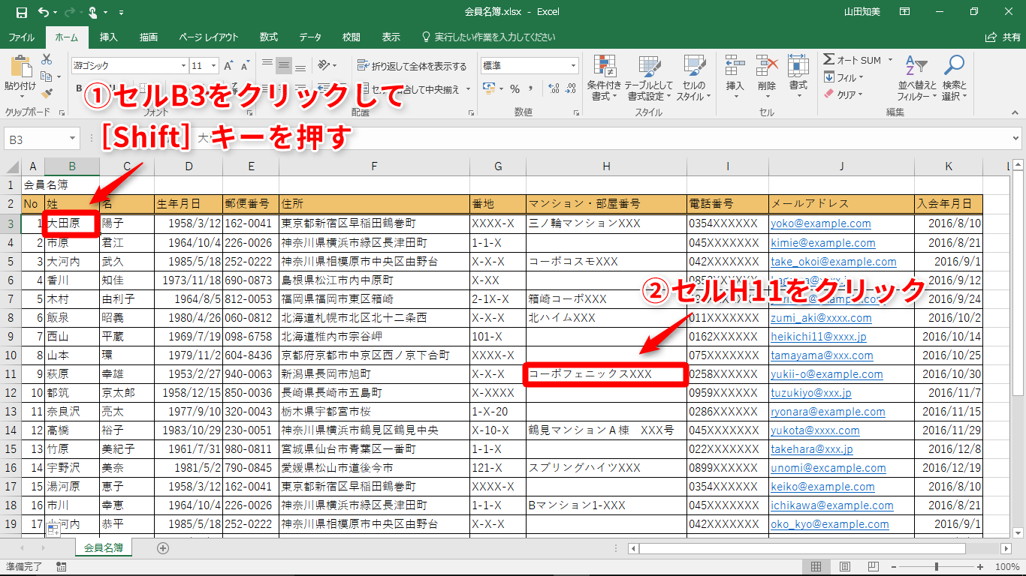1026x576 pixels.
Task: Switch to the ページ レイアウト tab
Action: (x=209, y=37)
